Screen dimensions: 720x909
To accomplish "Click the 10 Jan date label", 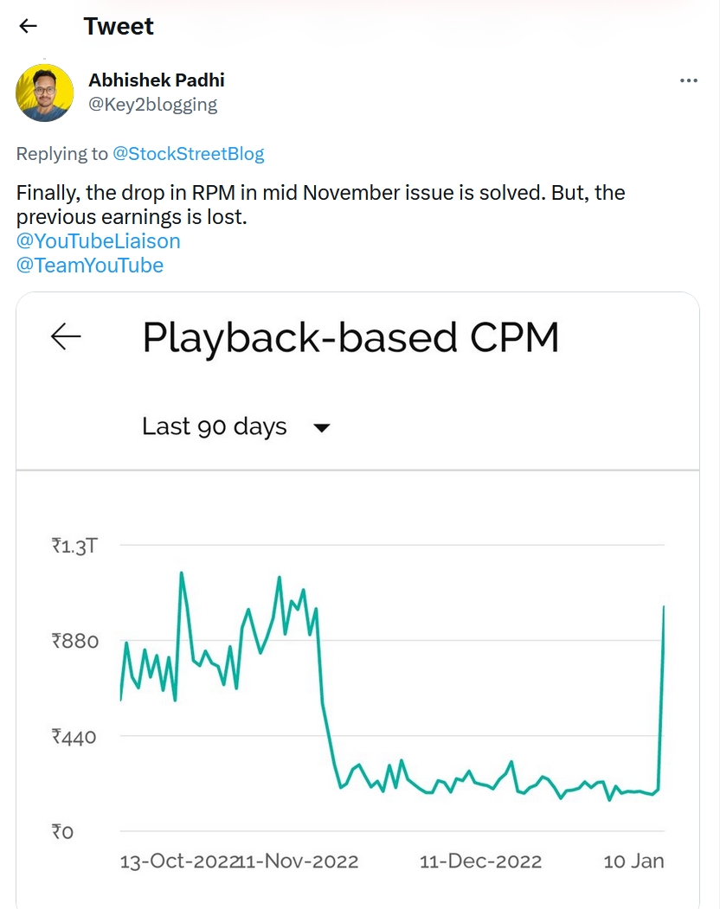I will (633, 861).
